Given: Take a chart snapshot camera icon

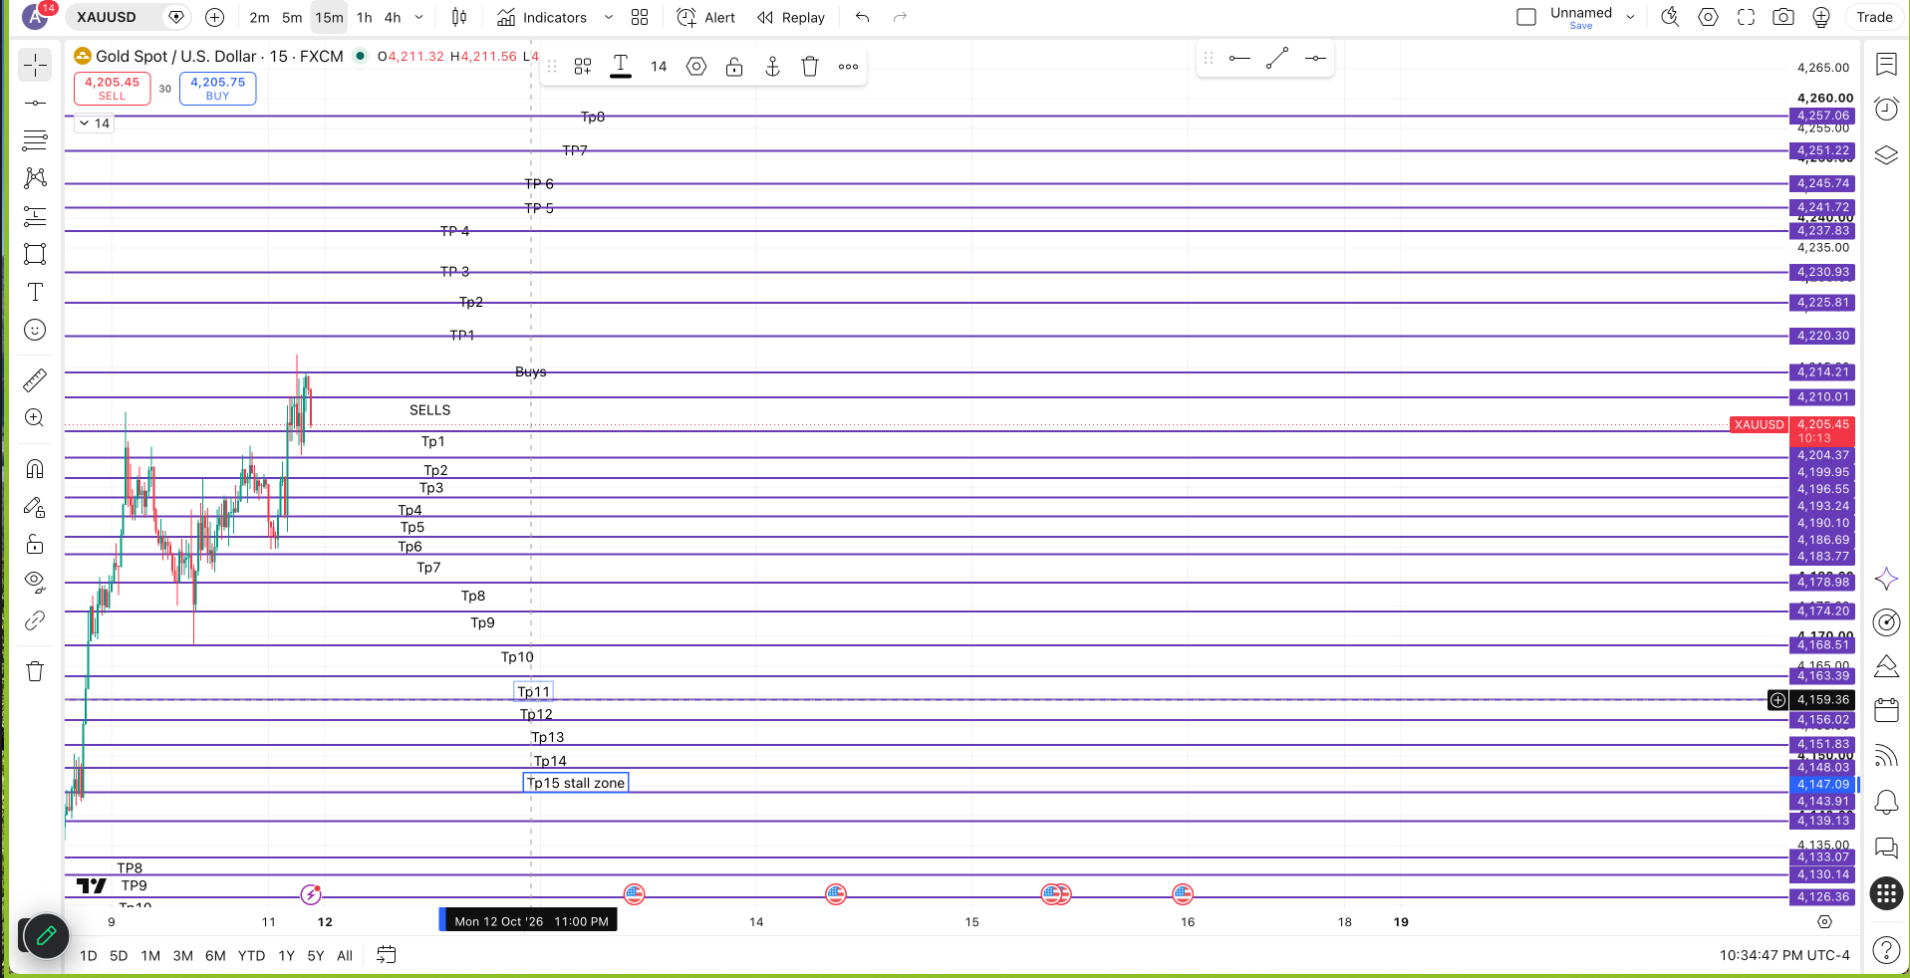Looking at the screenshot, I should click(1783, 17).
